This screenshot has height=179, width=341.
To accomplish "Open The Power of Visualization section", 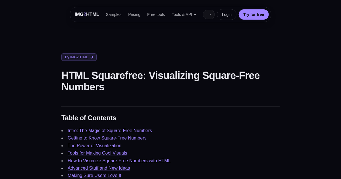I will click(94, 146).
